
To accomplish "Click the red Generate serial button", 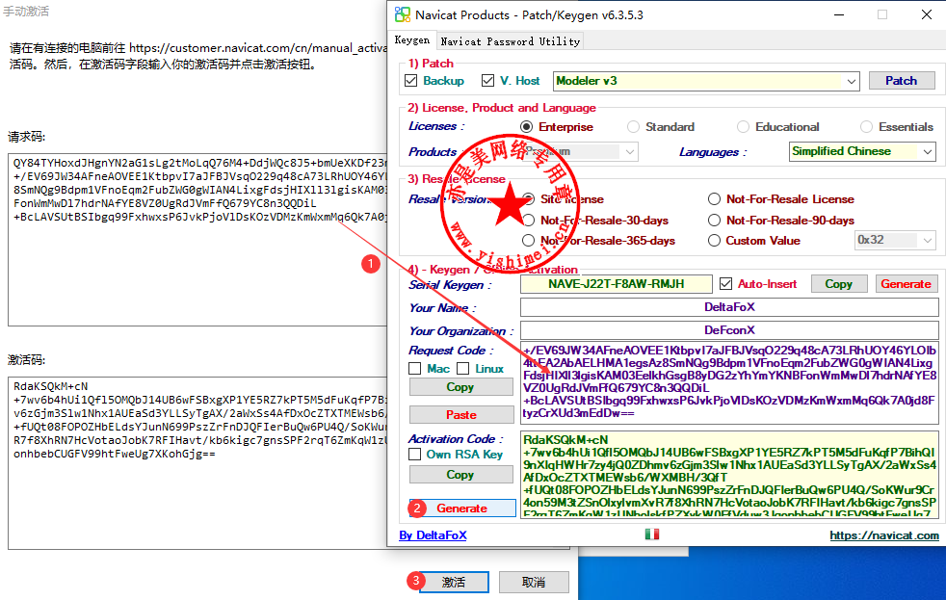I will click(x=906, y=284).
